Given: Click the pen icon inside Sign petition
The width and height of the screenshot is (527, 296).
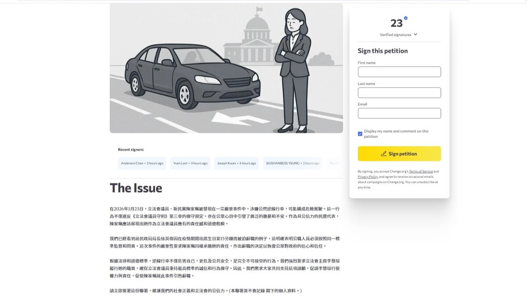Looking at the screenshot, I should tap(384, 154).
